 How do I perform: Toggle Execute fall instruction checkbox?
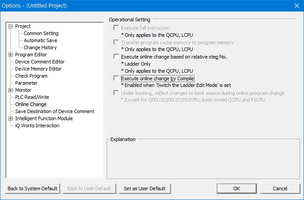point(116,28)
